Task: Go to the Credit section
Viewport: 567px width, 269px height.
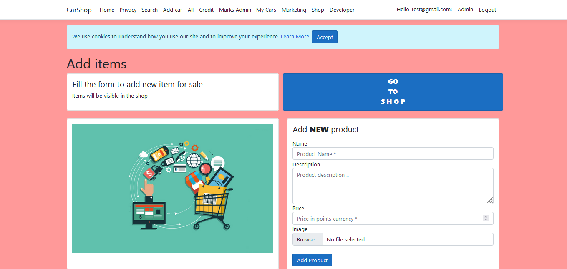Action: pyautogui.click(x=206, y=10)
